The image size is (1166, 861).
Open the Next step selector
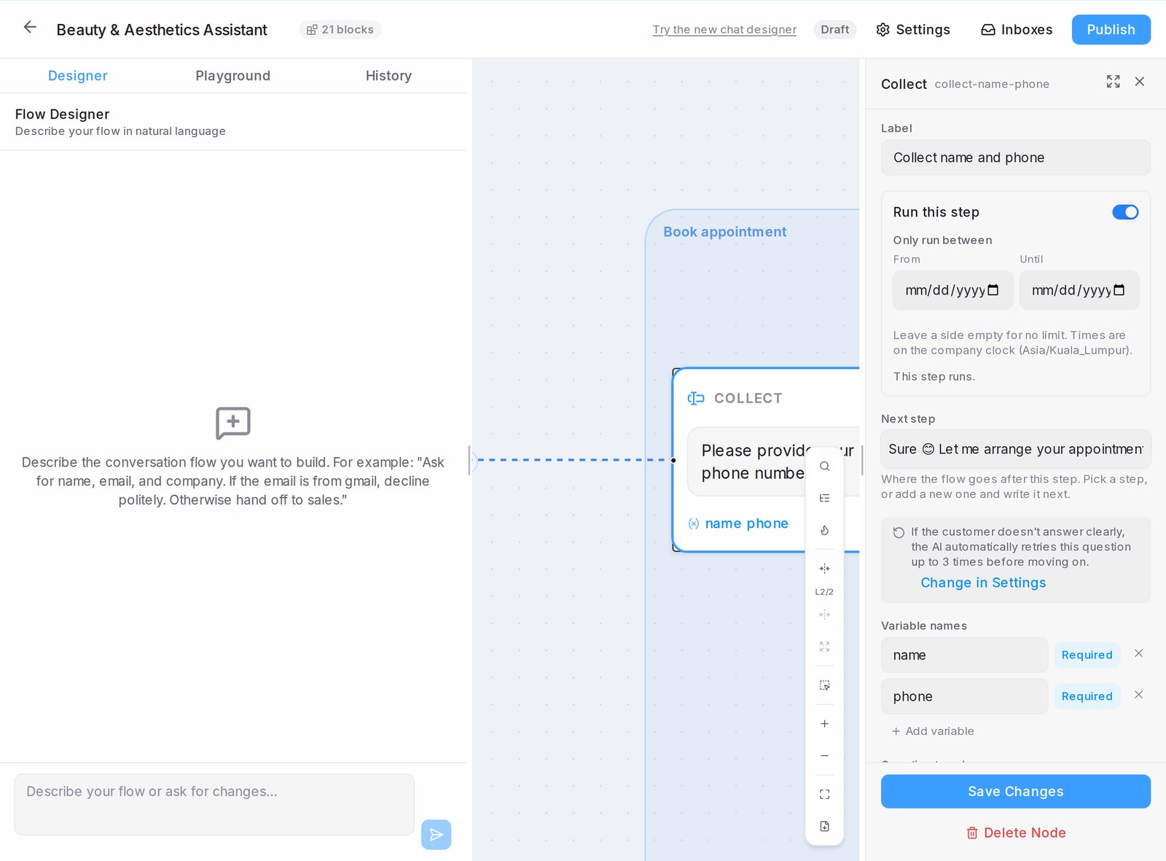pyautogui.click(x=1015, y=449)
